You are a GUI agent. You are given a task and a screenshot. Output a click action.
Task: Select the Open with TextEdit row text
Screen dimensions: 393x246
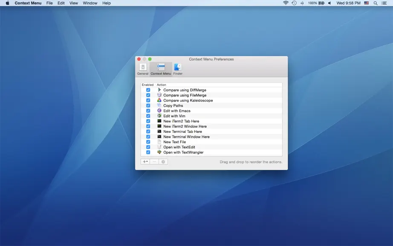point(179,147)
